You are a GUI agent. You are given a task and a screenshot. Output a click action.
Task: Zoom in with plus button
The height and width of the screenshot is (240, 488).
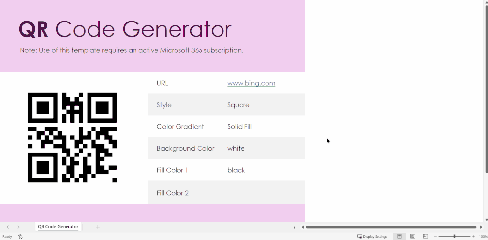tap(474, 237)
